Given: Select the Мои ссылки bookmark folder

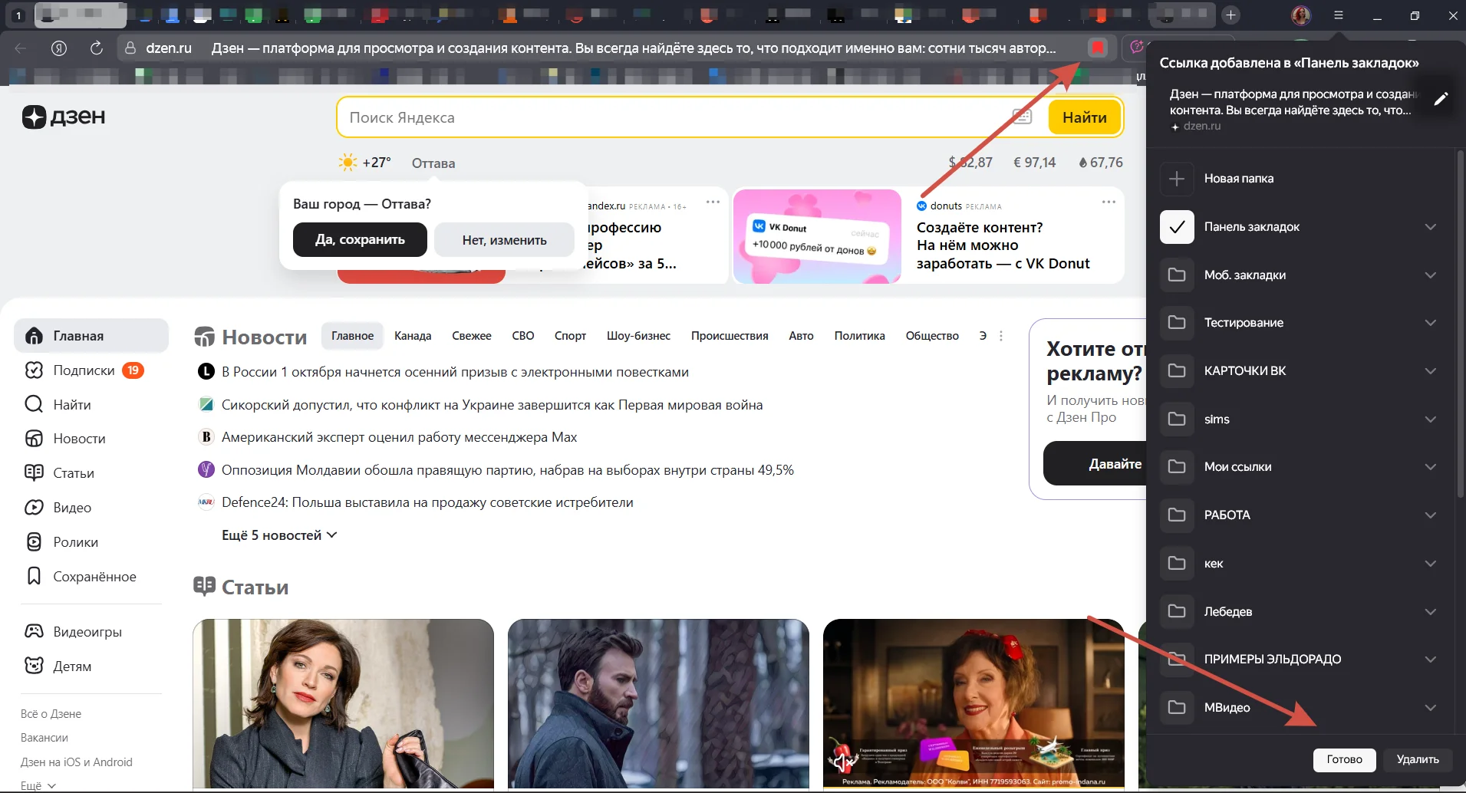Looking at the screenshot, I should [1300, 467].
